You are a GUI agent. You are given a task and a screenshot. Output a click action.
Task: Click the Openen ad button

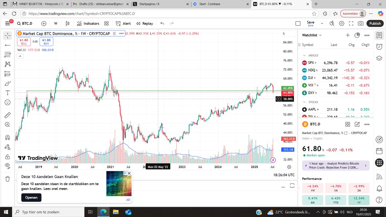coord(31,197)
